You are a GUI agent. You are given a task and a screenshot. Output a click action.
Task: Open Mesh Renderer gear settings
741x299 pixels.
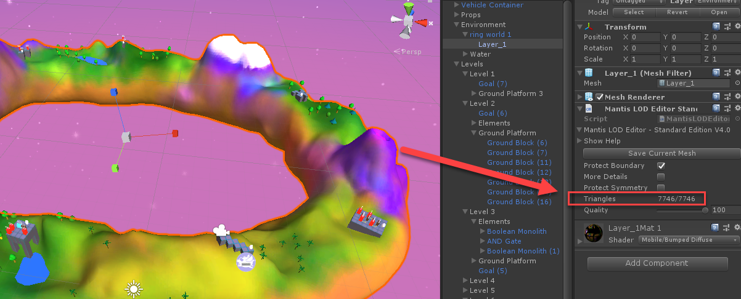click(737, 97)
